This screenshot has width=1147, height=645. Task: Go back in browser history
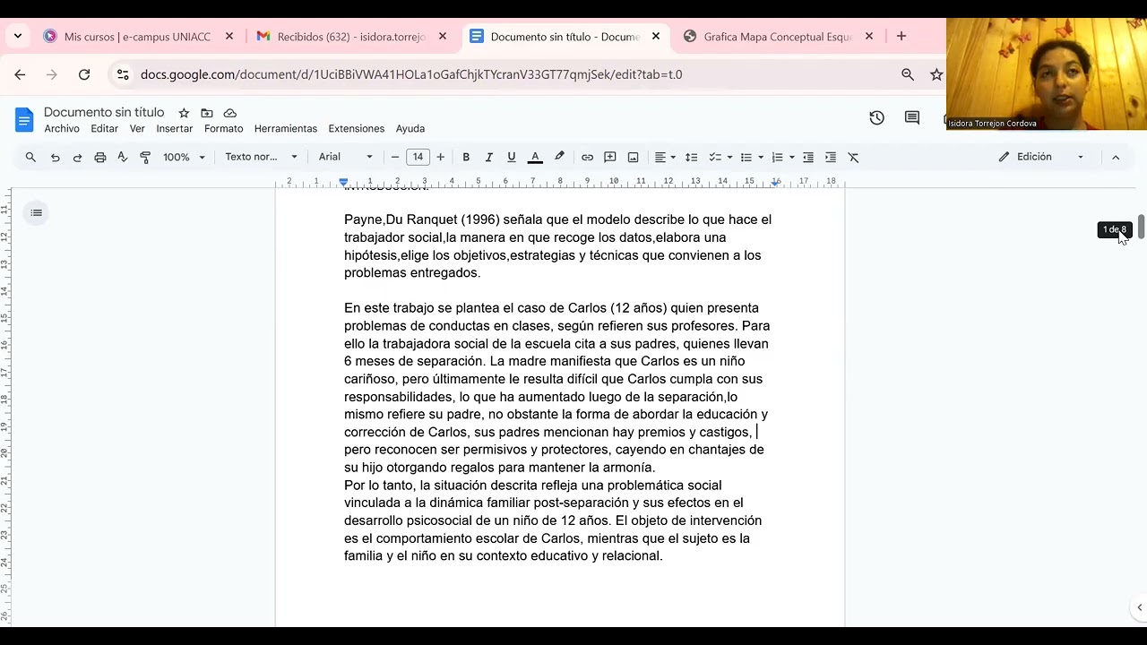click(20, 74)
